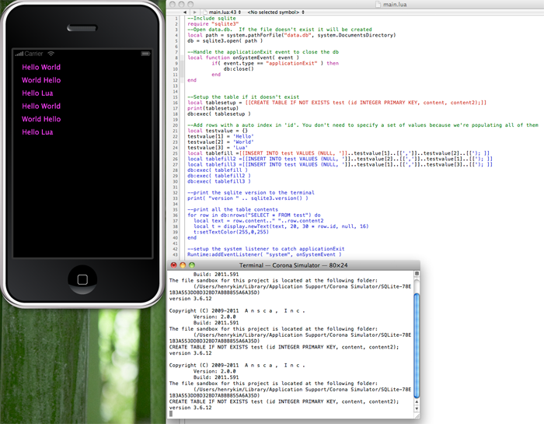Go back with the editor's left arrow
Image resolution: width=544 pixels, height=424 pixels.
coord(185,12)
